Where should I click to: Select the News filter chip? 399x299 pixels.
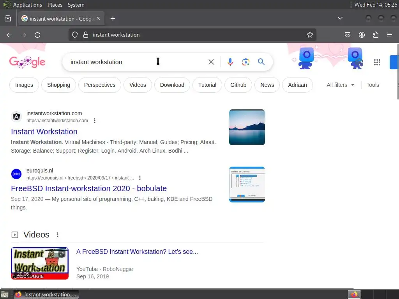tap(267, 85)
